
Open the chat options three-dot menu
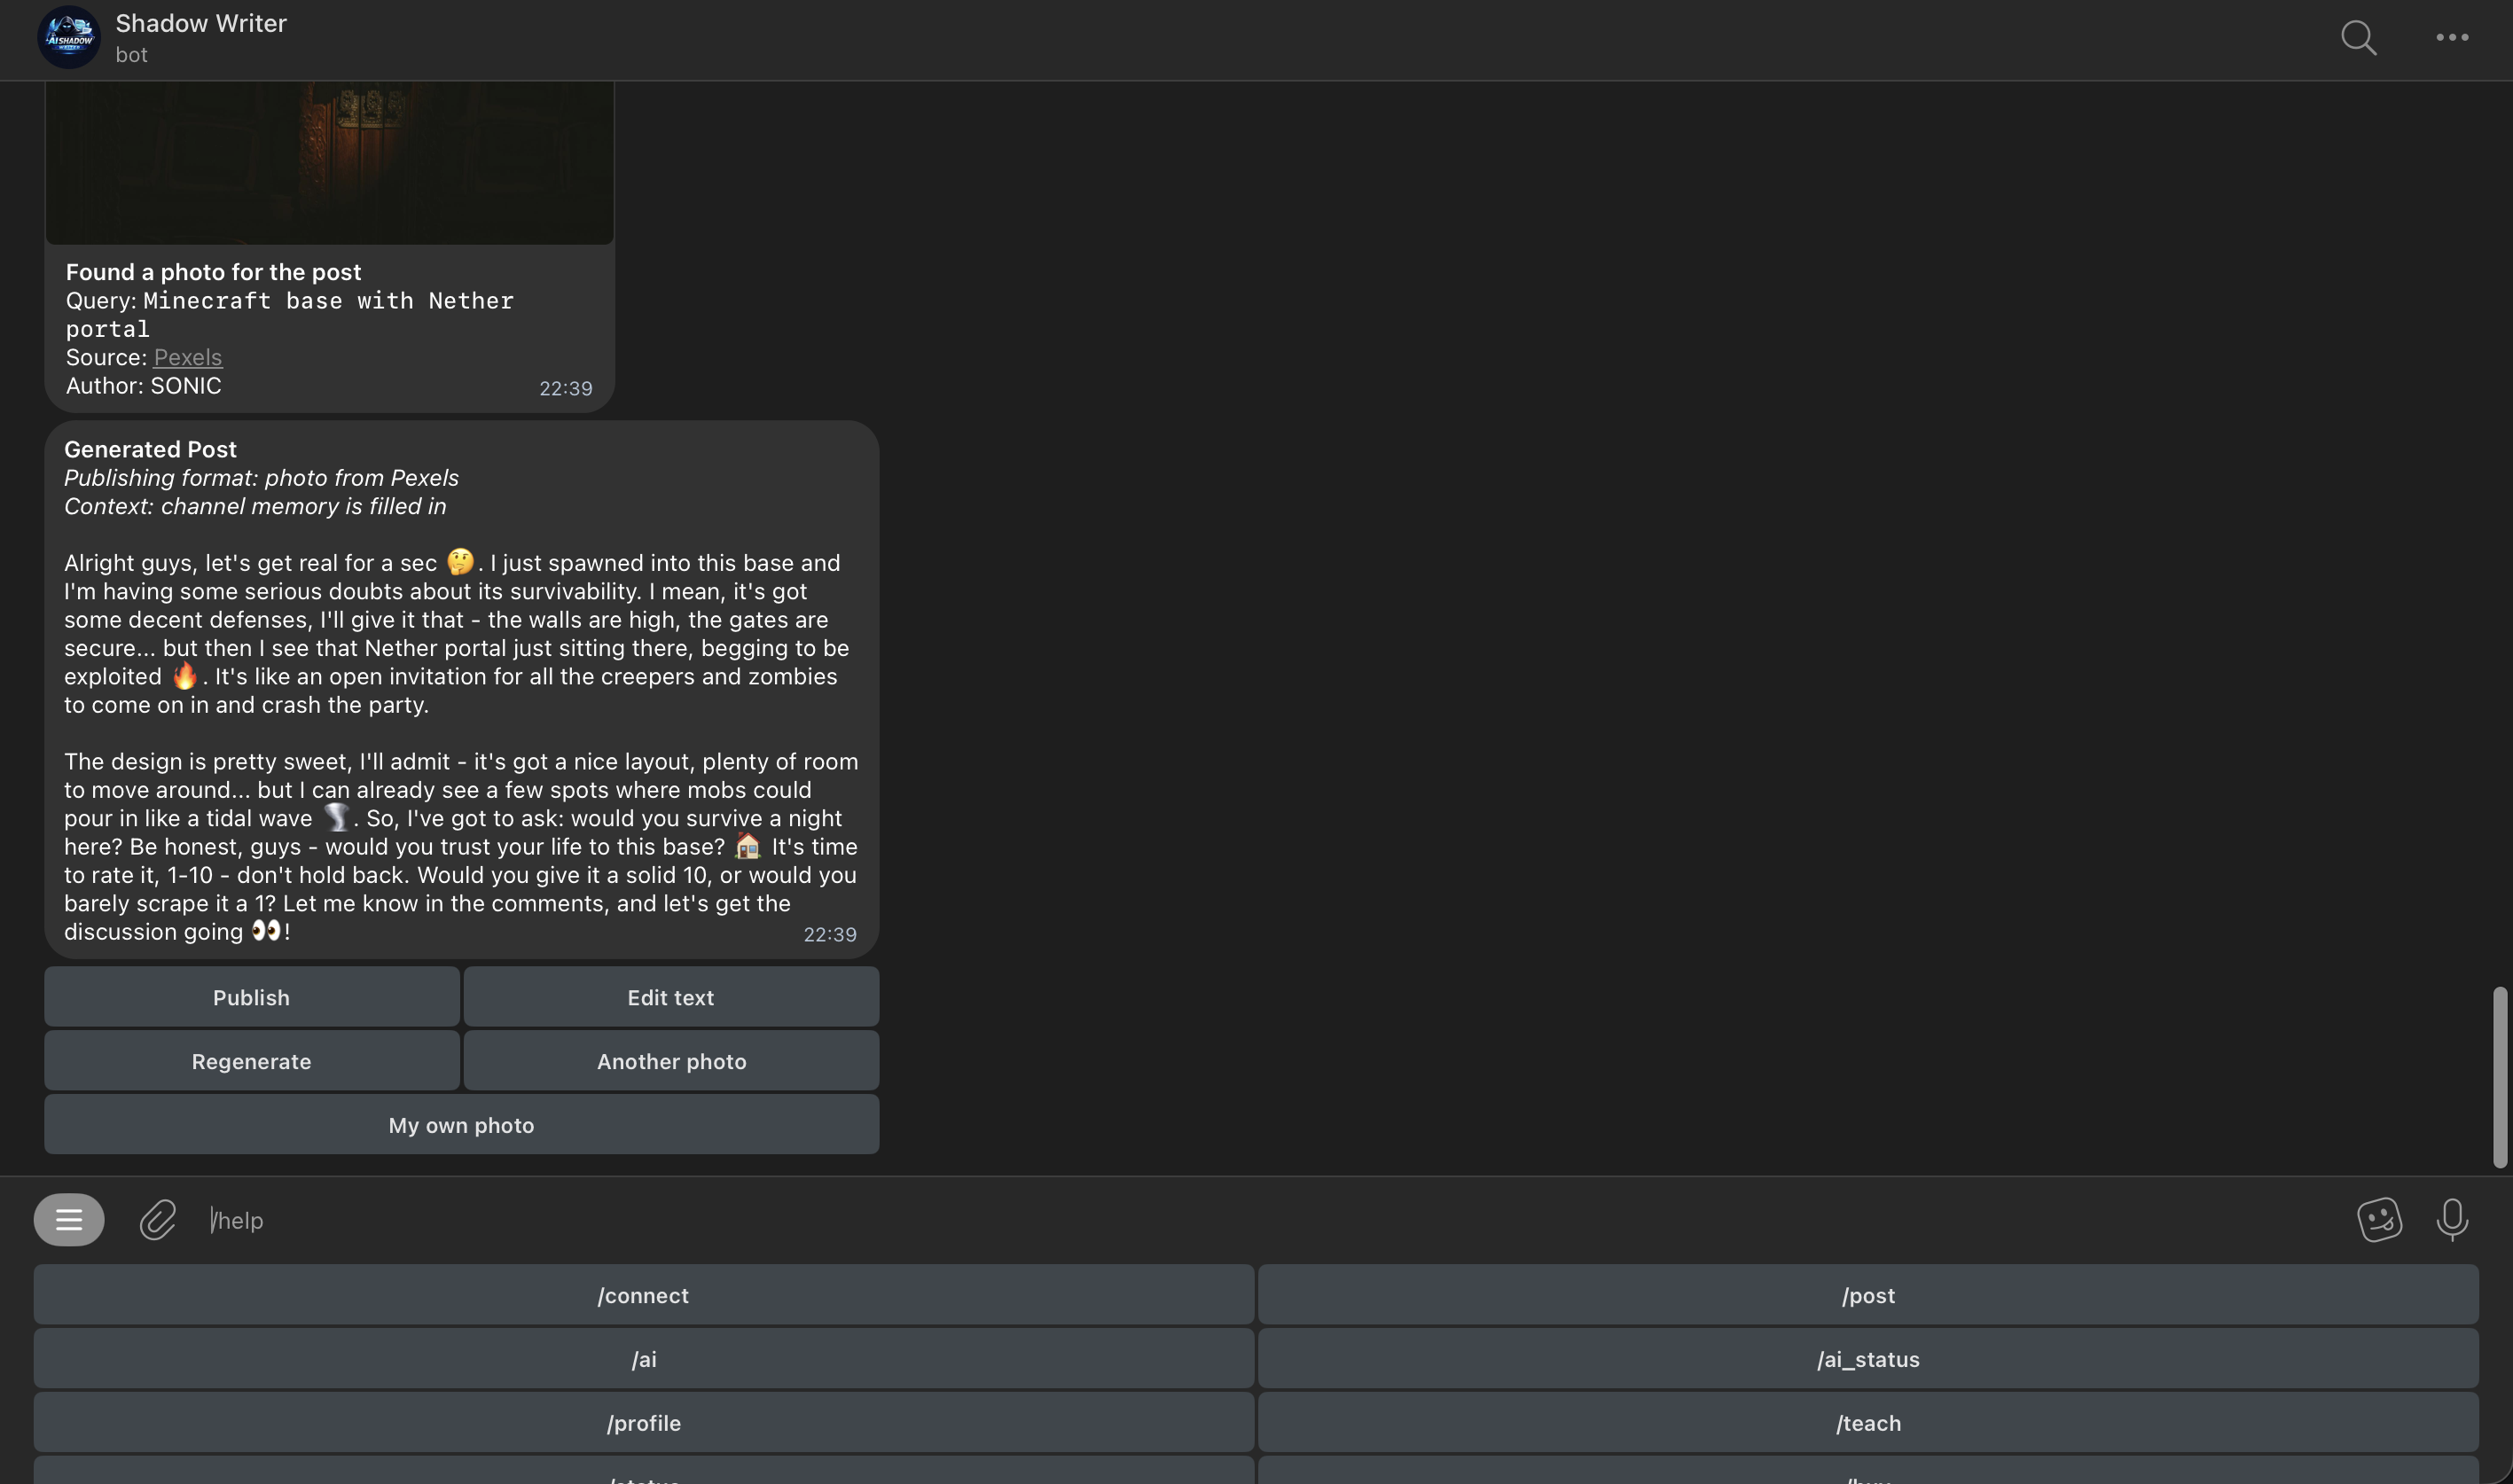click(2452, 38)
